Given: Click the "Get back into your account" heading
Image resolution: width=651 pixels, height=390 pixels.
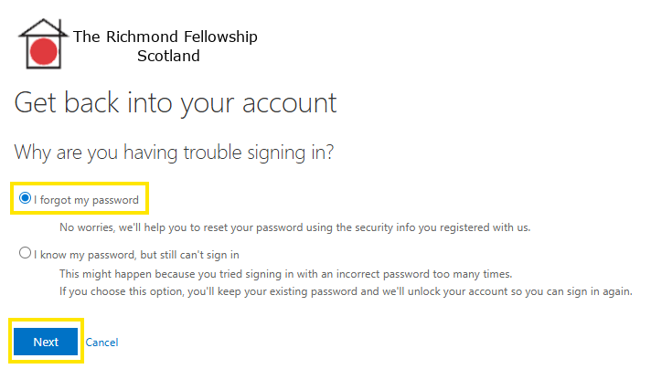Looking at the screenshot, I should [x=176, y=101].
